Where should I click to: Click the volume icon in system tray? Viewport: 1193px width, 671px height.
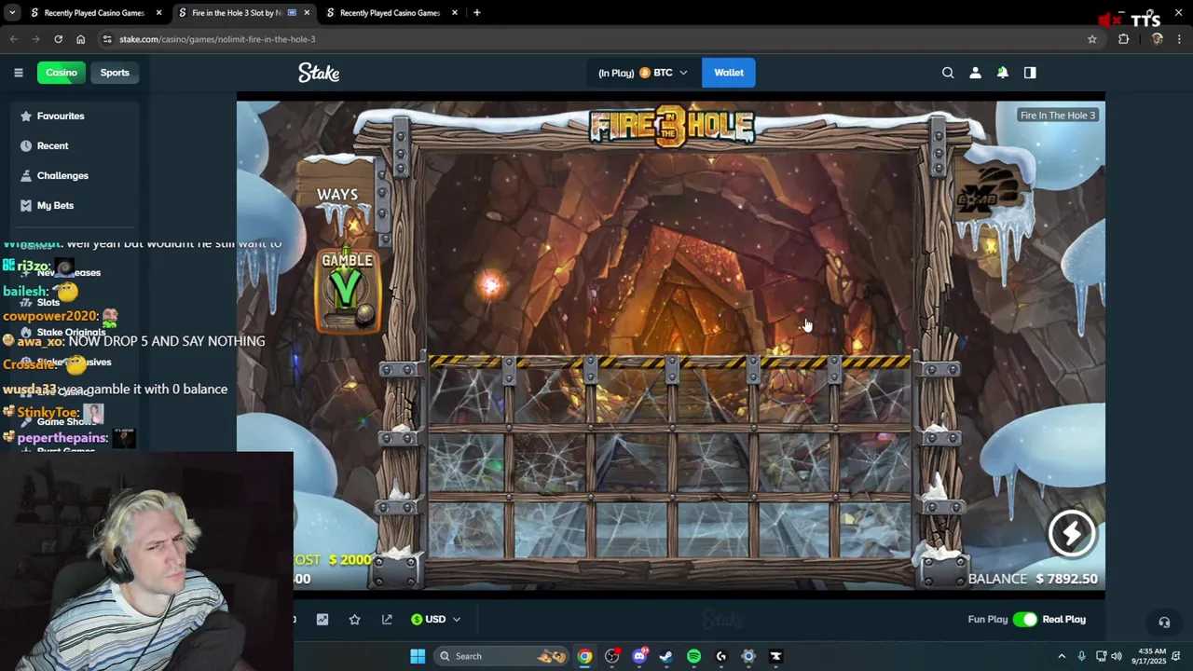[1117, 656]
